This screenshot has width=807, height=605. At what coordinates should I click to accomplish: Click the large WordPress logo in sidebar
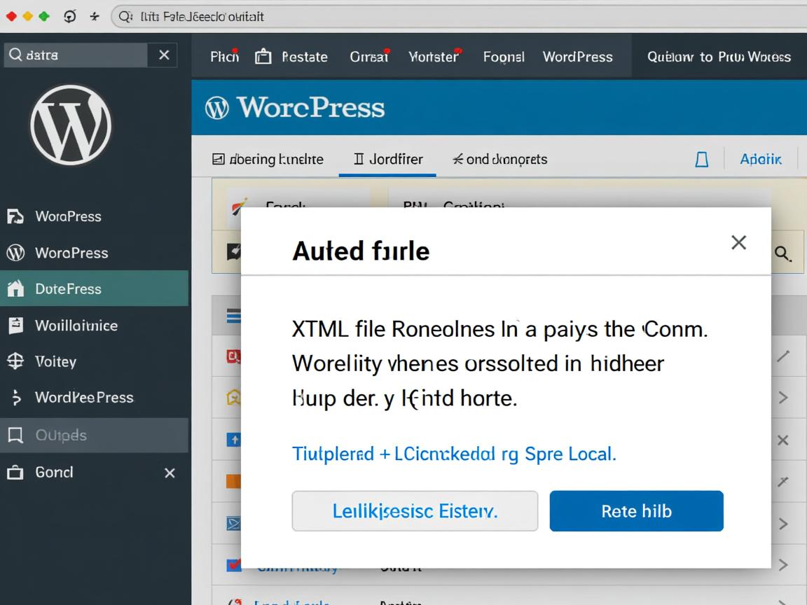point(71,125)
